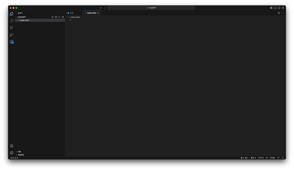This screenshot has height=170, width=294.
Task: Open the Extensions view
Action: click(12, 41)
